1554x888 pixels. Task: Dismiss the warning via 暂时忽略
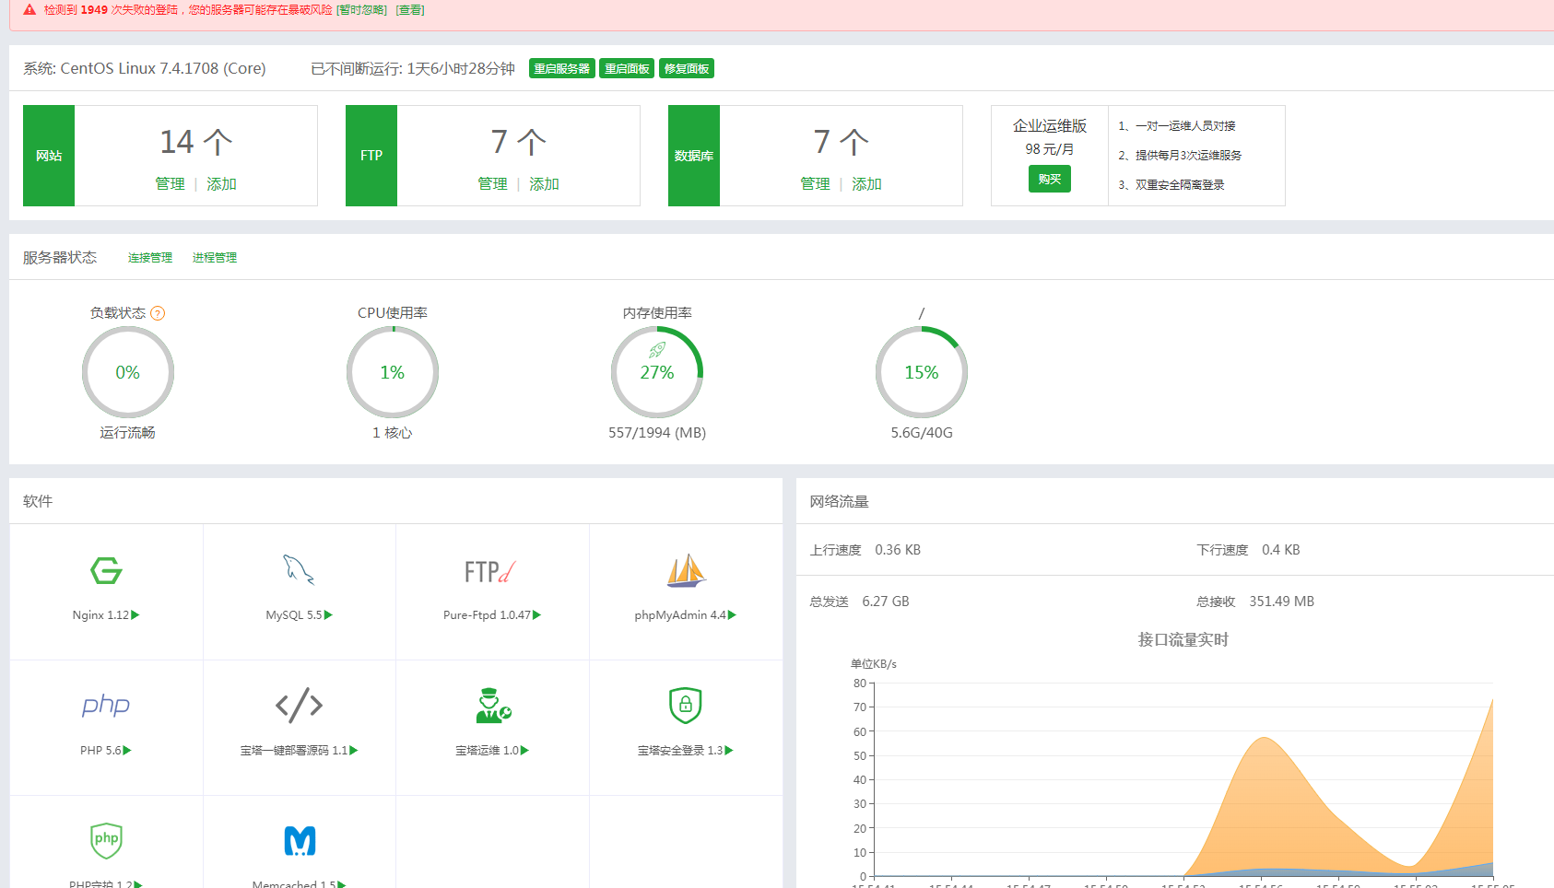pos(361,10)
